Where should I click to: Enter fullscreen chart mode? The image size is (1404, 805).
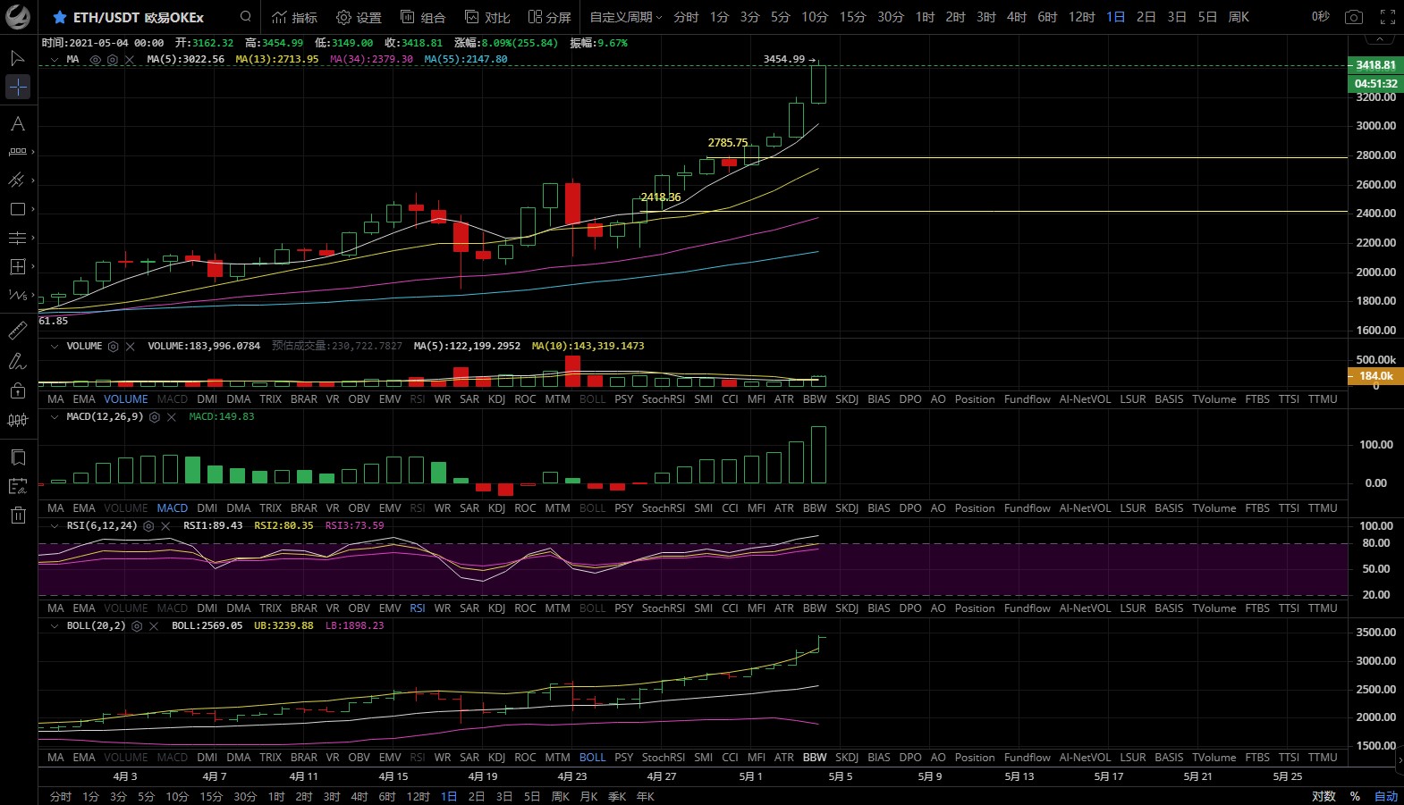point(1387,17)
